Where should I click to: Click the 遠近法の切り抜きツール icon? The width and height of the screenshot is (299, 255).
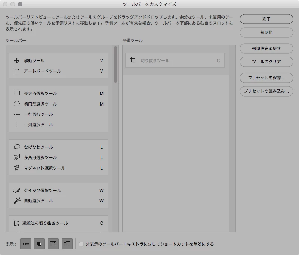pos(16,223)
